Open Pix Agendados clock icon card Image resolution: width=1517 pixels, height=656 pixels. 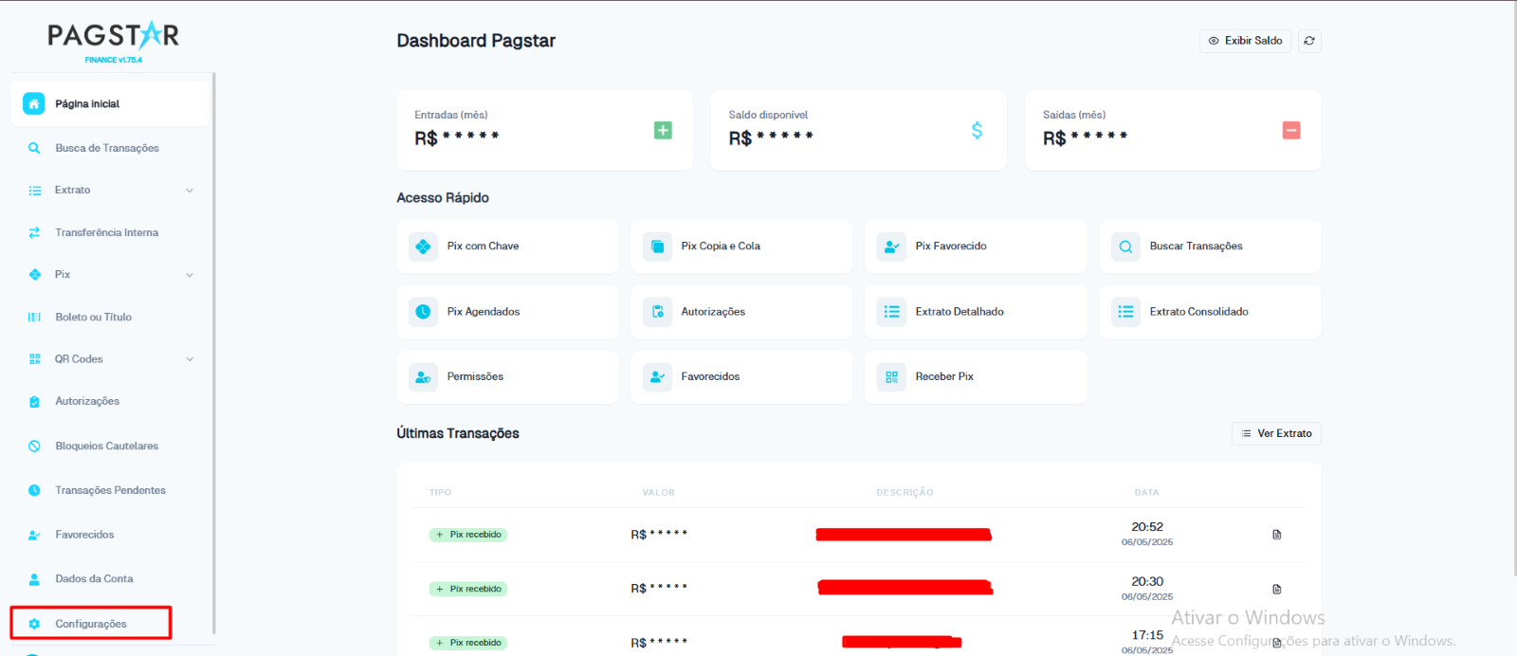coord(423,312)
